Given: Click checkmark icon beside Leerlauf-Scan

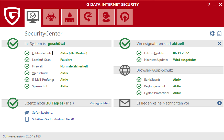Looking at the screenshot, I should (x=27, y=60).
